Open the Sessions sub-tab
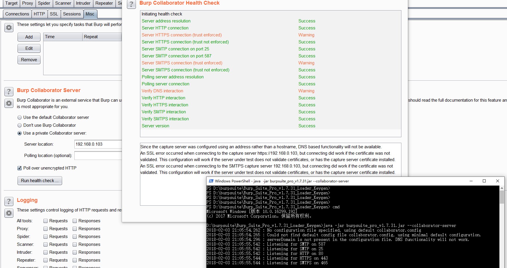The image size is (507, 268). pos(72,14)
